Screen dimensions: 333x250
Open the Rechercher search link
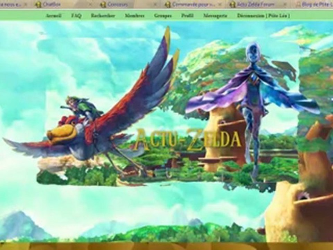(x=103, y=16)
